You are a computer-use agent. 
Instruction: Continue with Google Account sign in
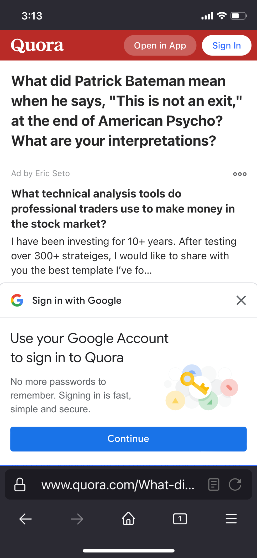point(128,439)
